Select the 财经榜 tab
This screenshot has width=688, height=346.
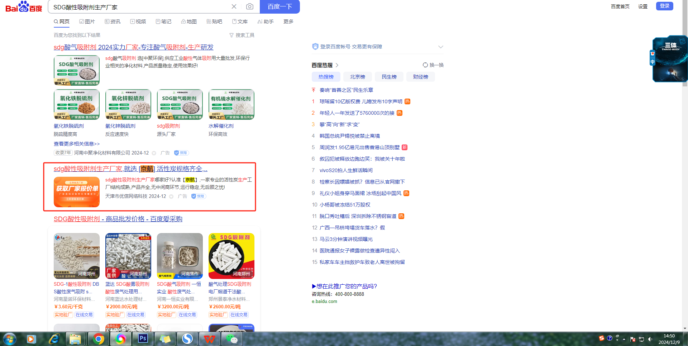(421, 77)
